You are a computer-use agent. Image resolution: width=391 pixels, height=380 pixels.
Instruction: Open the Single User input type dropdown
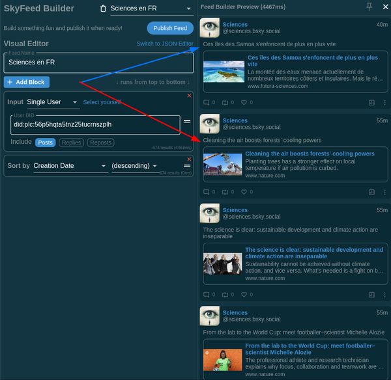pyautogui.click(x=53, y=102)
